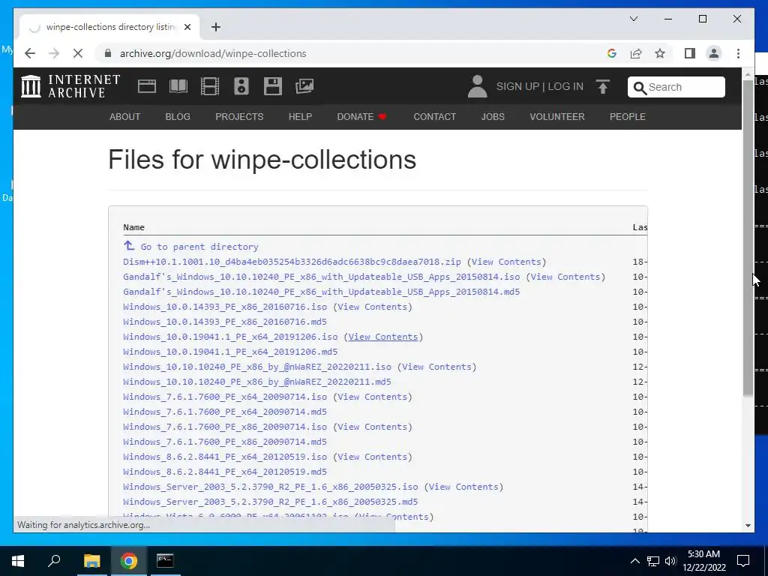
Task: Click the clock showing 5:30 AM
Action: pyautogui.click(x=703, y=554)
